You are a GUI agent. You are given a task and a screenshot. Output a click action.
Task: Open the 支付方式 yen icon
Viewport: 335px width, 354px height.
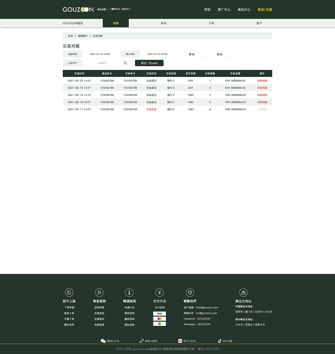pyautogui.click(x=160, y=292)
